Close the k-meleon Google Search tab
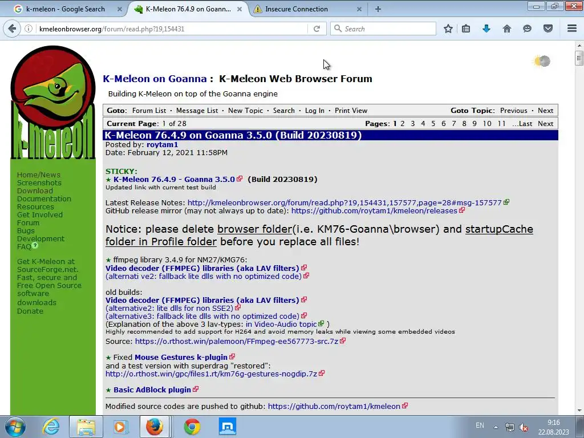This screenshot has width=584, height=438. [x=120, y=9]
